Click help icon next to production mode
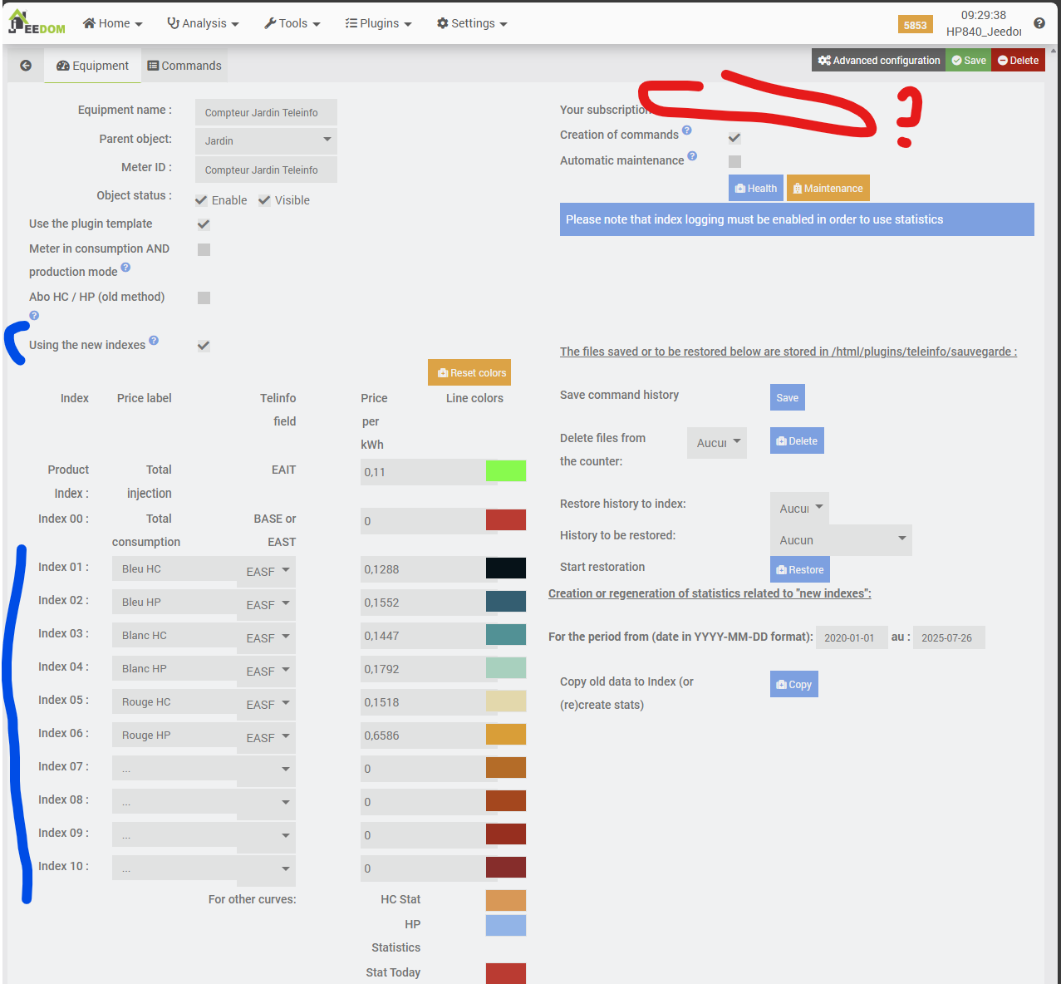The image size is (1061, 984). click(x=125, y=268)
